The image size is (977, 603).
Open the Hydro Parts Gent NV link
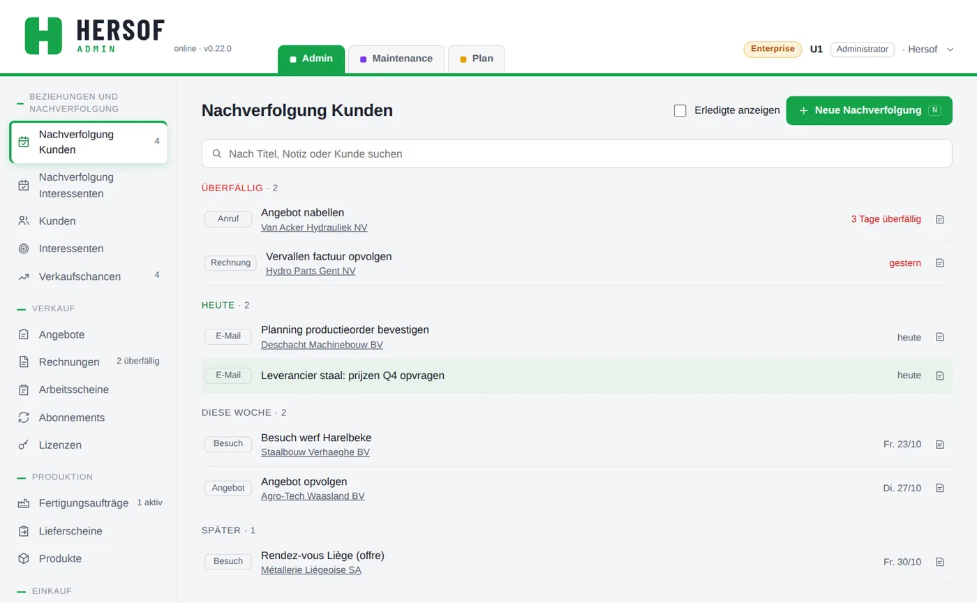point(311,271)
